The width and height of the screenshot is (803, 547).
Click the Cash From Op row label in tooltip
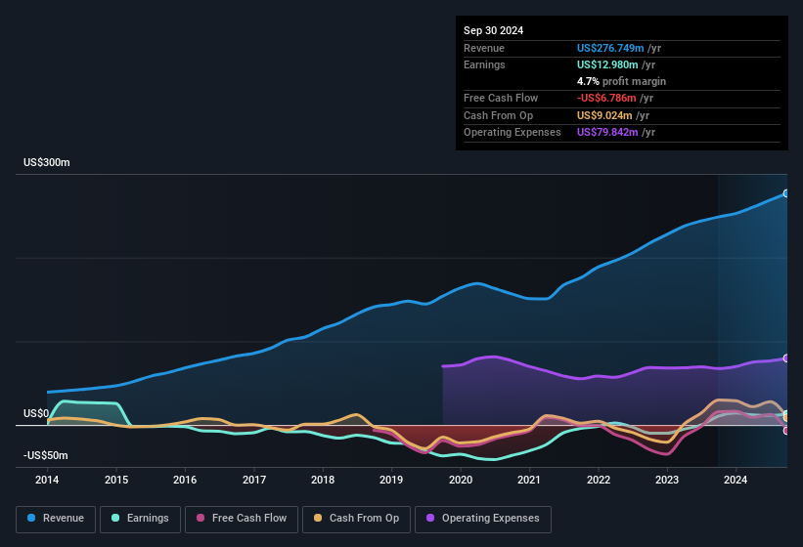(x=498, y=115)
